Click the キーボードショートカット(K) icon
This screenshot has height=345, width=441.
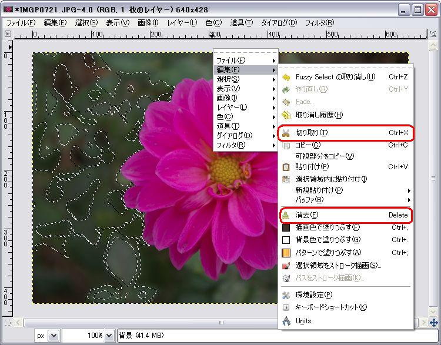coord(286,307)
